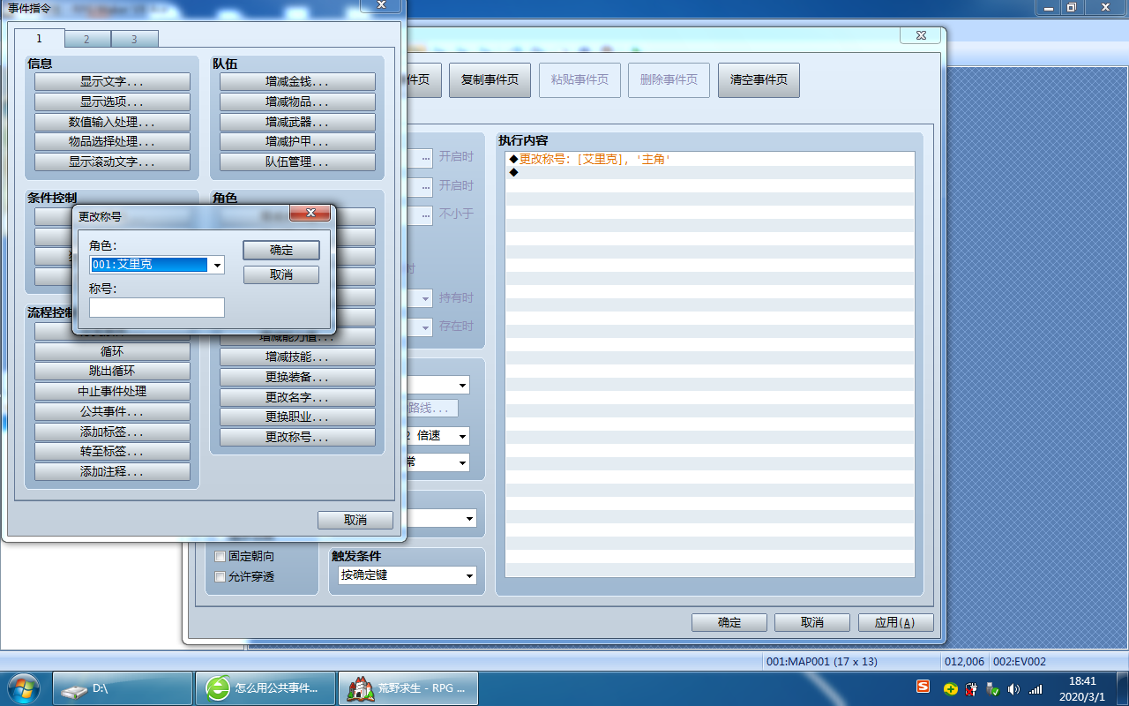This screenshot has height=706, width=1129.
Task: Switch to the 荒野求生 RPG Maker taskbar item
Action: click(408, 688)
